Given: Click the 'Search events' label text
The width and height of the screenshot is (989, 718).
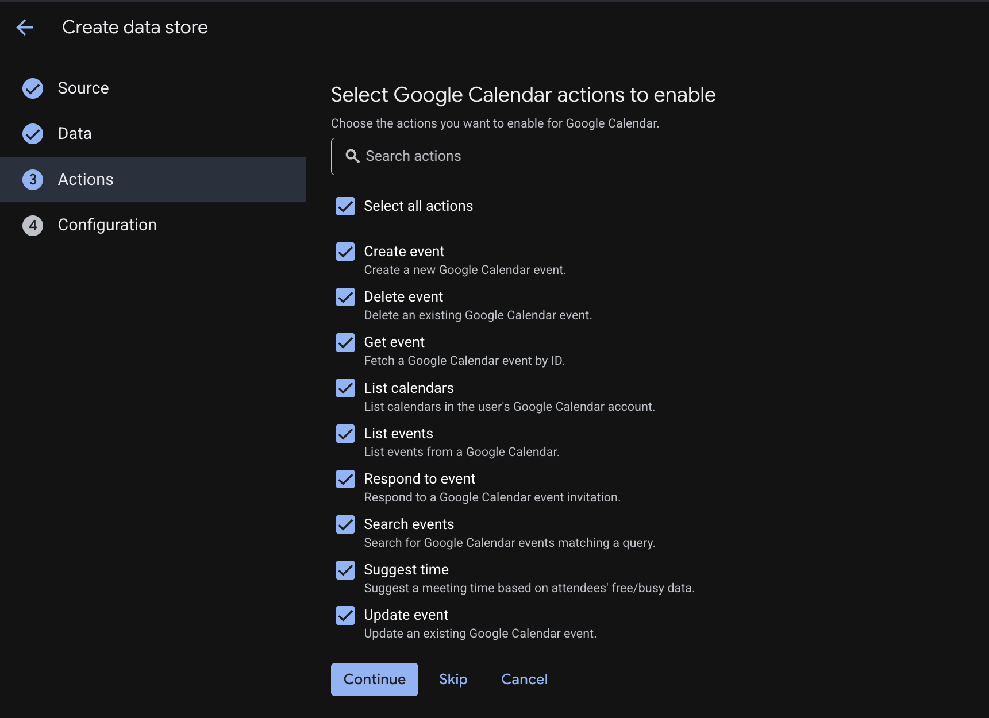Looking at the screenshot, I should (x=409, y=524).
